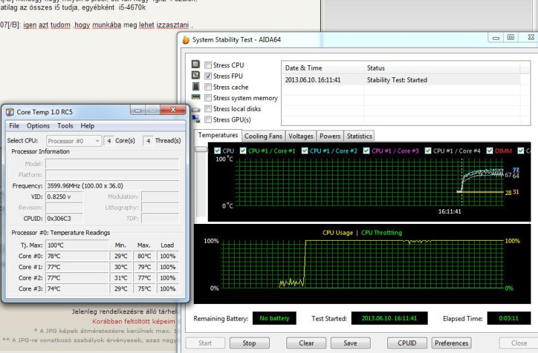
Task: Click the VID value field
Action: (64, 196)
